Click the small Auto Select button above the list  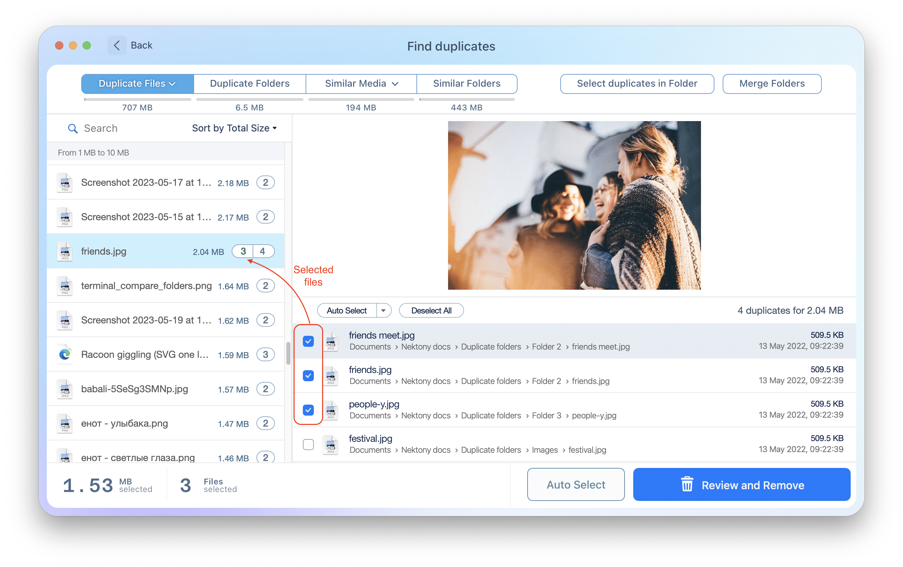click(347, 310)
